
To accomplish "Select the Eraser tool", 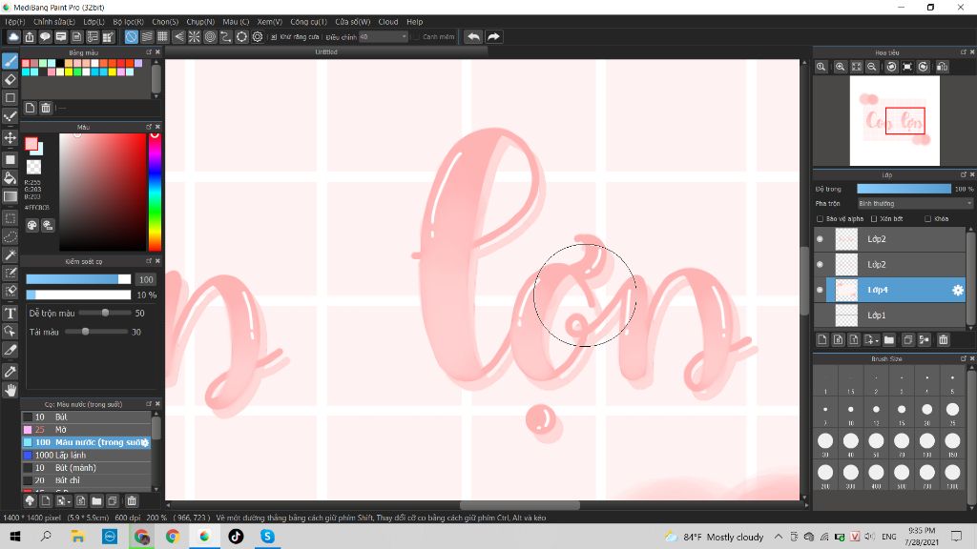I will pyautogui.click(x=10, y=80).
